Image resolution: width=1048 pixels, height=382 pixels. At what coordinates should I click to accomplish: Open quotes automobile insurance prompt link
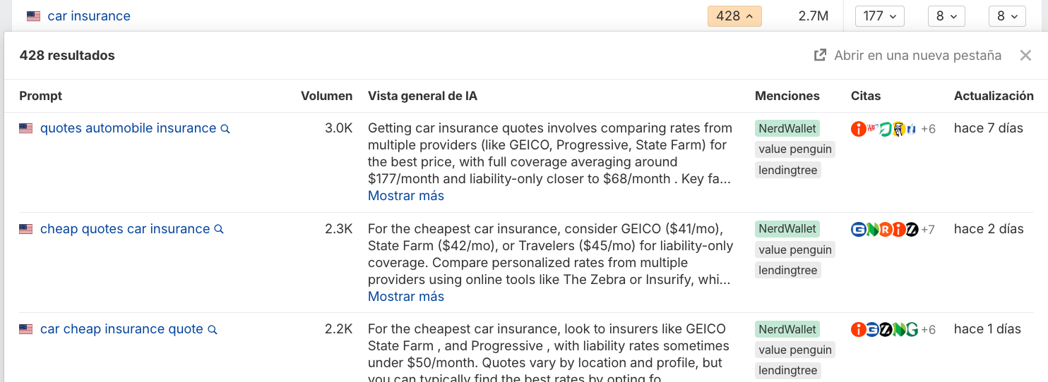(128, 128)
